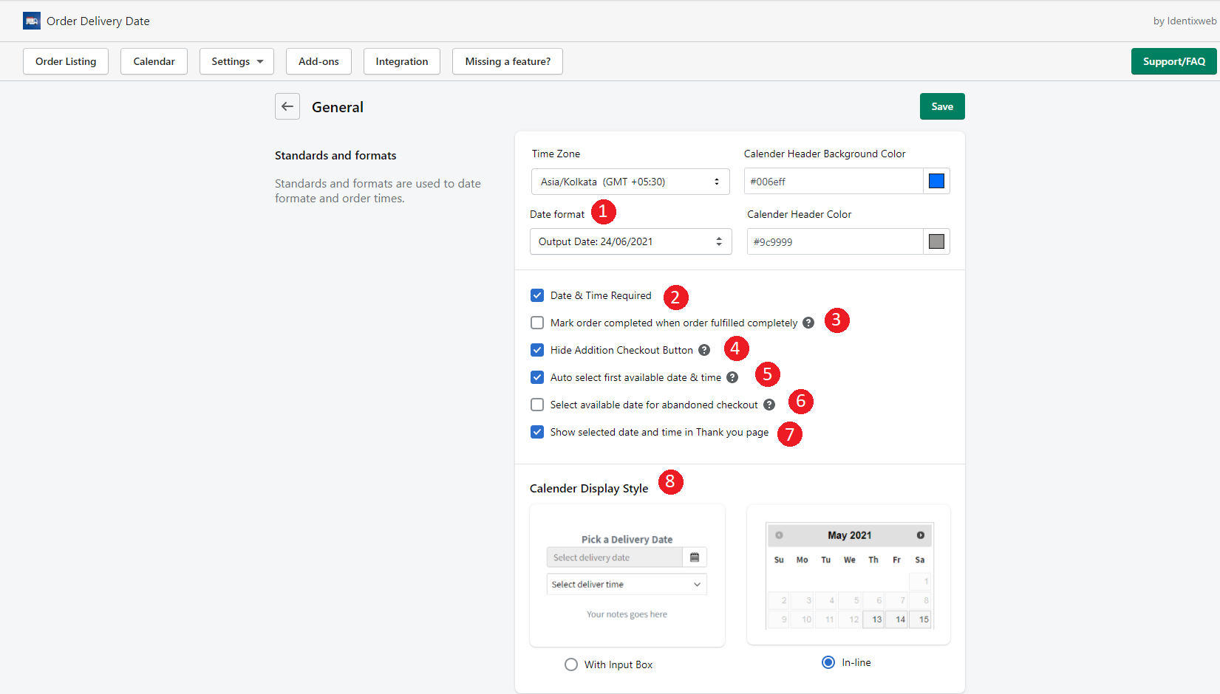Click the Your notes goes here text
Screen dimensions: 1220x694
pos(627,614)
